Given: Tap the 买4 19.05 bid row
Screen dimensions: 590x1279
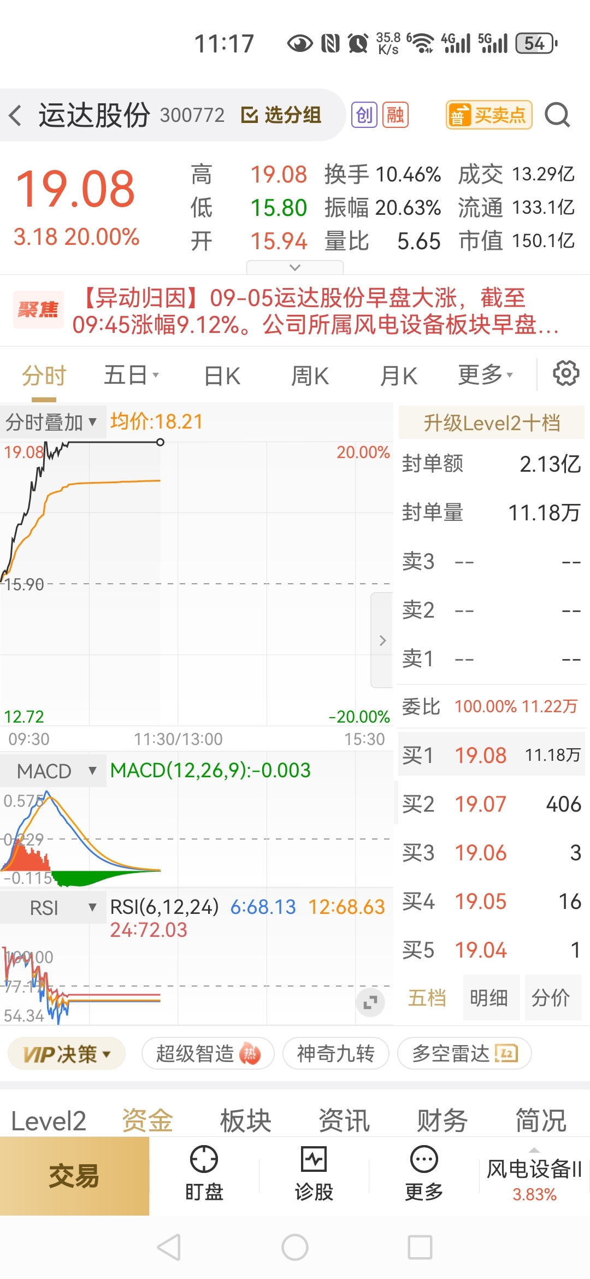Looking at the screenshot, I should pos(492,901).
